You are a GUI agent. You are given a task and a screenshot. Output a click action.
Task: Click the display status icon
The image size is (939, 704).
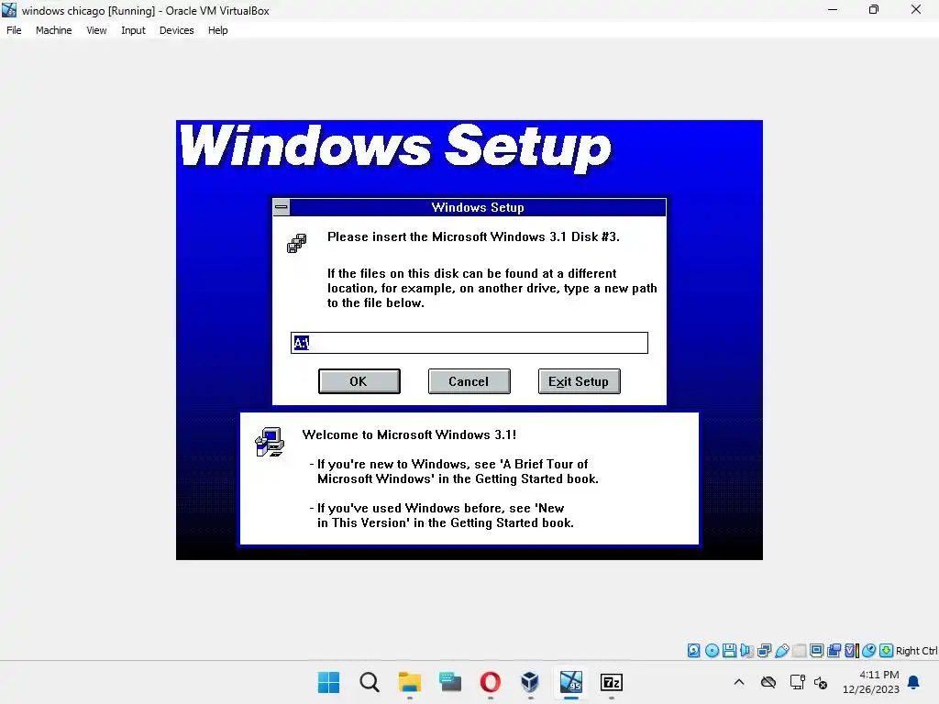pos(816,650)
